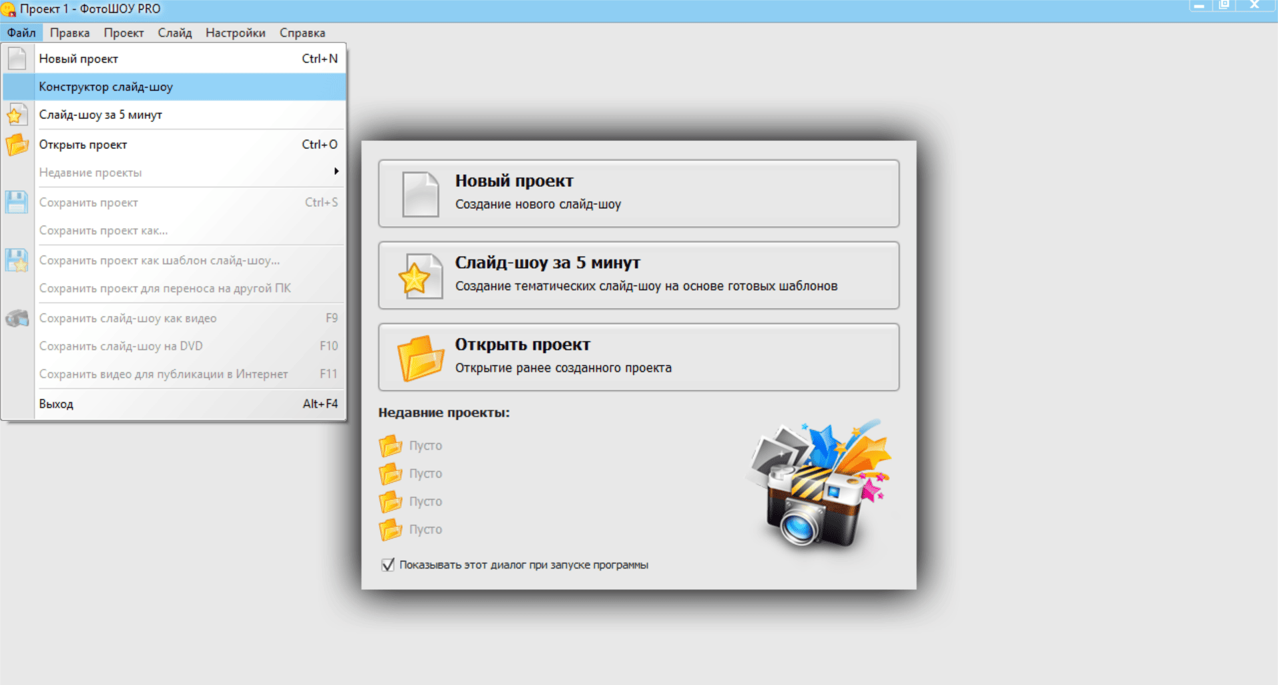Open the Справка menu

pos(302,33)
